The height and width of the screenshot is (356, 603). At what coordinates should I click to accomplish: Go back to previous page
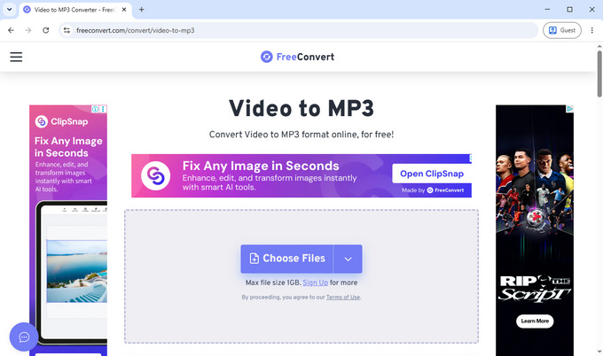11,30
